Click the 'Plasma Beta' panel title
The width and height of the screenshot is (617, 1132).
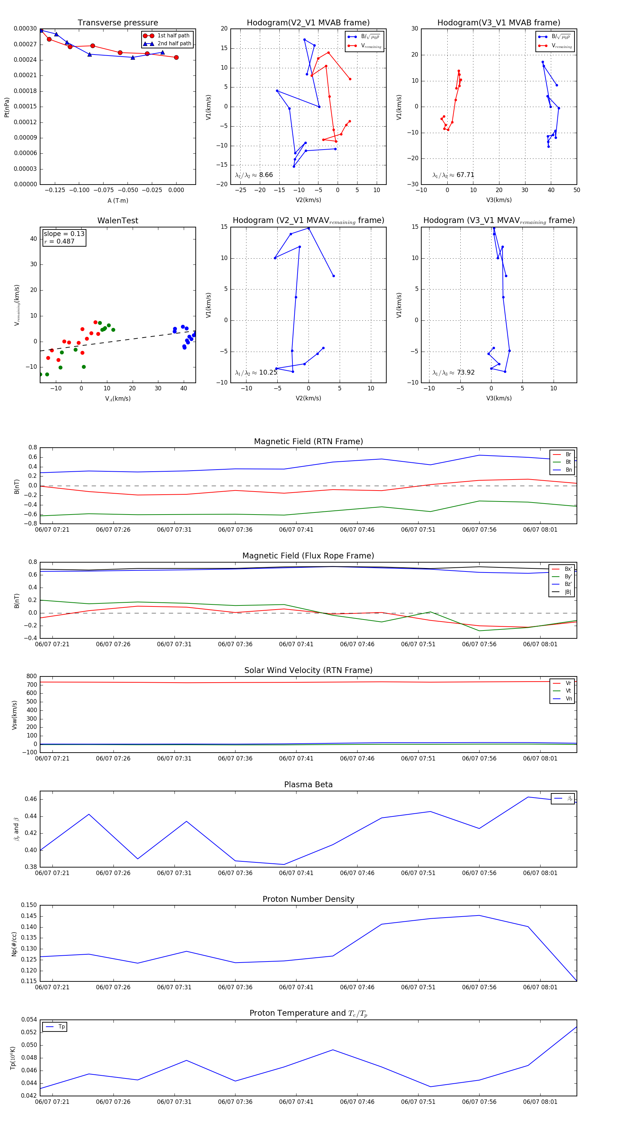point(308,785)
